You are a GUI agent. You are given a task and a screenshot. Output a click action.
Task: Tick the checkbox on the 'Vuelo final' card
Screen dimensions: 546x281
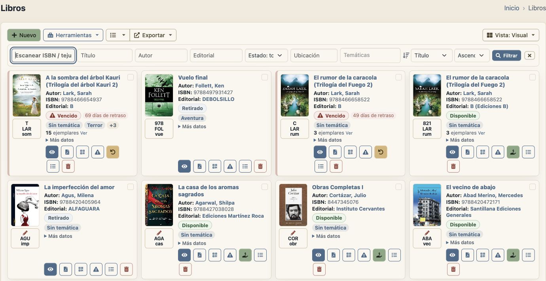(x=265, y=77)
